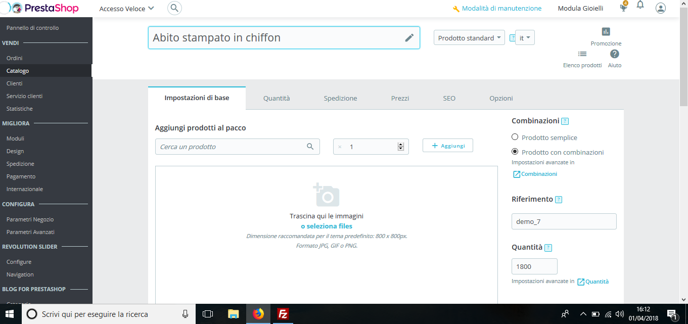The width and height of the screenshot is (688, 324).
Task: Click pack quantity spinner arrows
Action: [x=401, y=147]
